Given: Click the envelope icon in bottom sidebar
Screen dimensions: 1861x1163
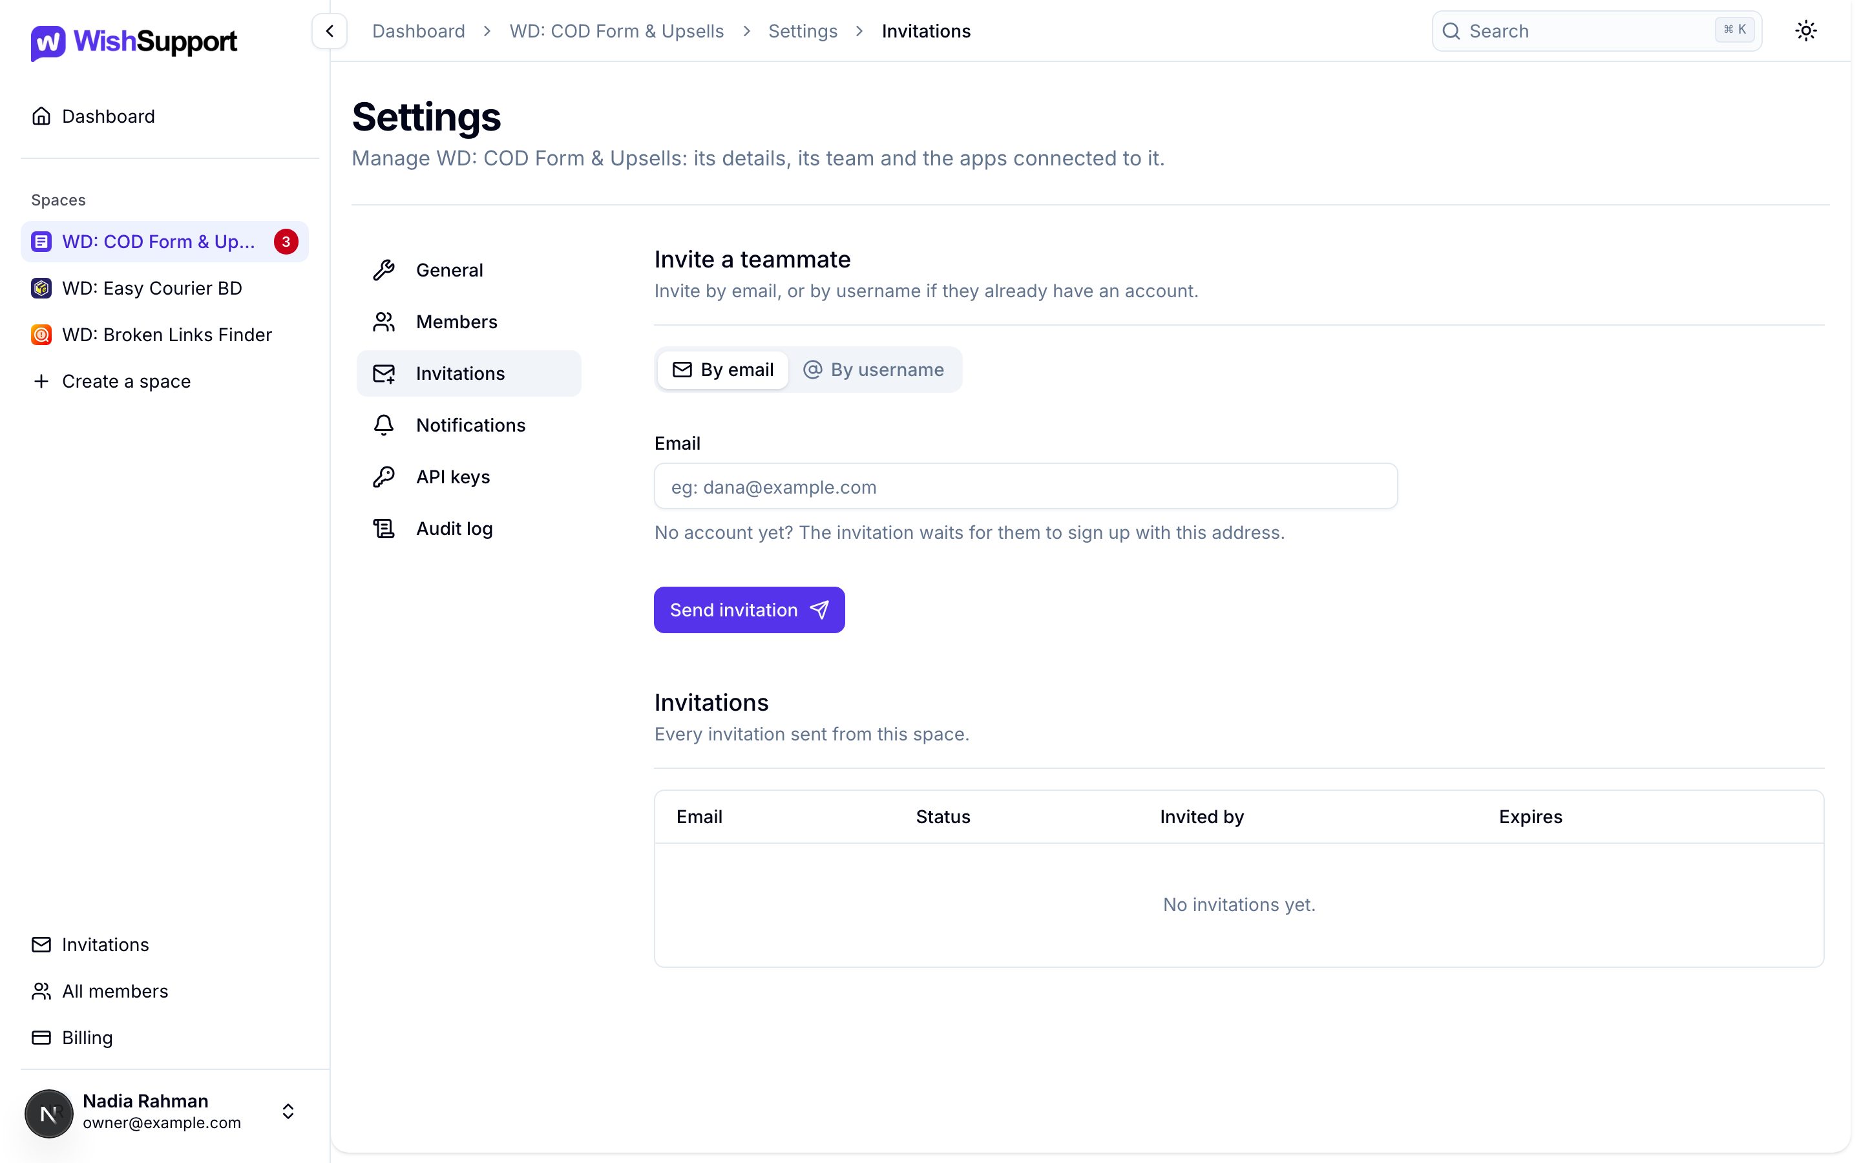Looking at the screenshot, I should tap(41, 945).
